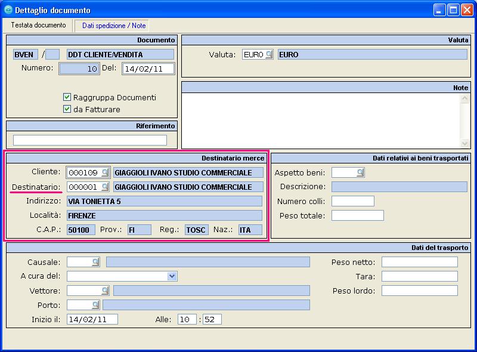Click the Numero field showing 10
Image resolution: width=477 pixels, height=352 pixels.
[x=79, y=69]
